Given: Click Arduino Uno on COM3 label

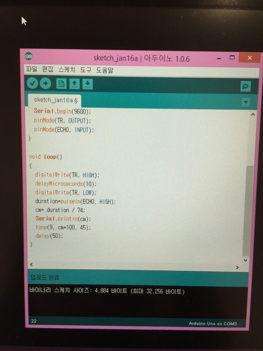Looking at the screenshot, I should coord(213,323).
